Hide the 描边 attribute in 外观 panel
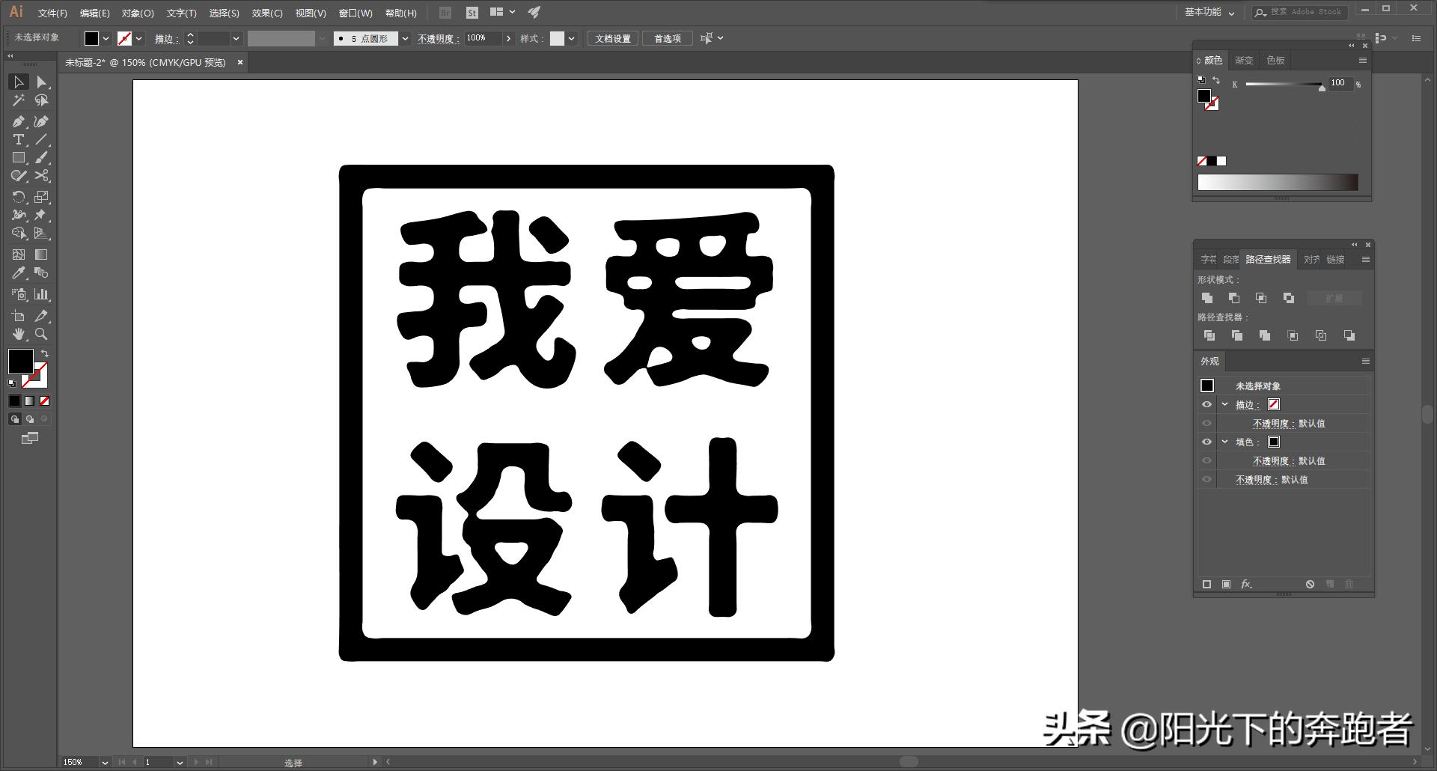The width and height of the screenshot is (1437, 771). 1207,404
